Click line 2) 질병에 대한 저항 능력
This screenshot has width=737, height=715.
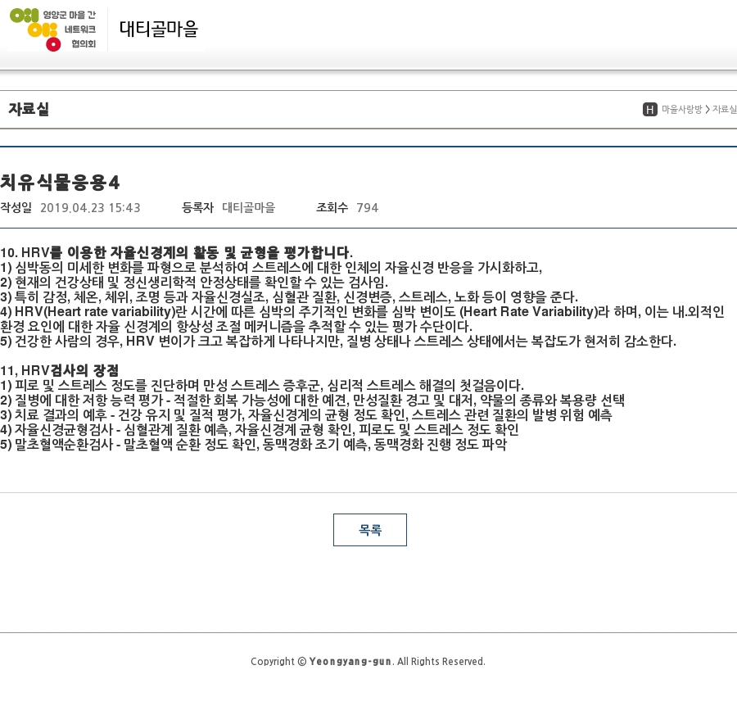click(x=312, y=400)
